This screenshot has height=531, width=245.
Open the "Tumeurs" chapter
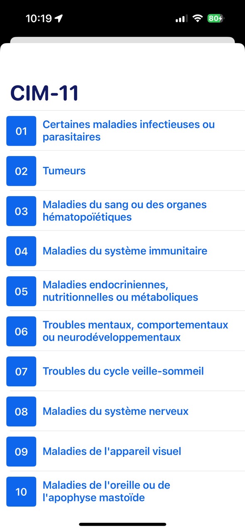point(64,171)
